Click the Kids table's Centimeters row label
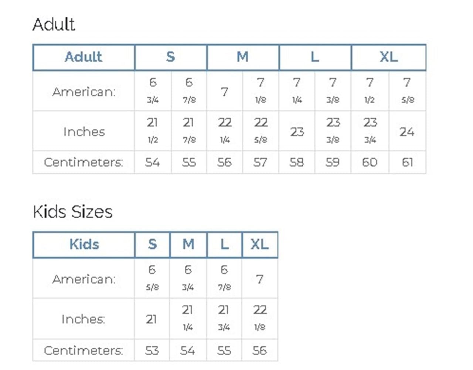This screenshot has height=370, width=473. pyautogui.click(x=84, y=350)
